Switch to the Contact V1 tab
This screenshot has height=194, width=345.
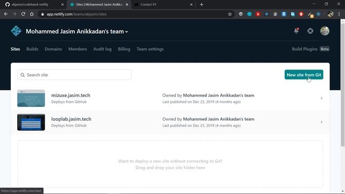point(163,4)
